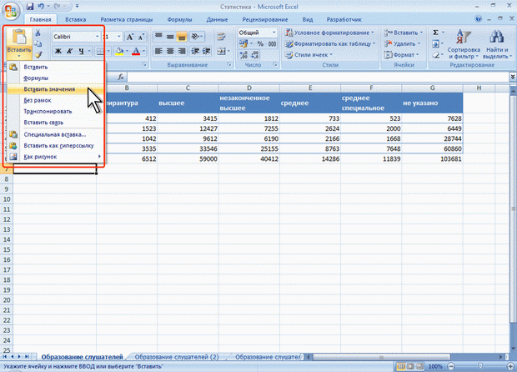Click the font color red A swatch
Viewport: 517px width, 372px height.
click(x=138, y=52)
